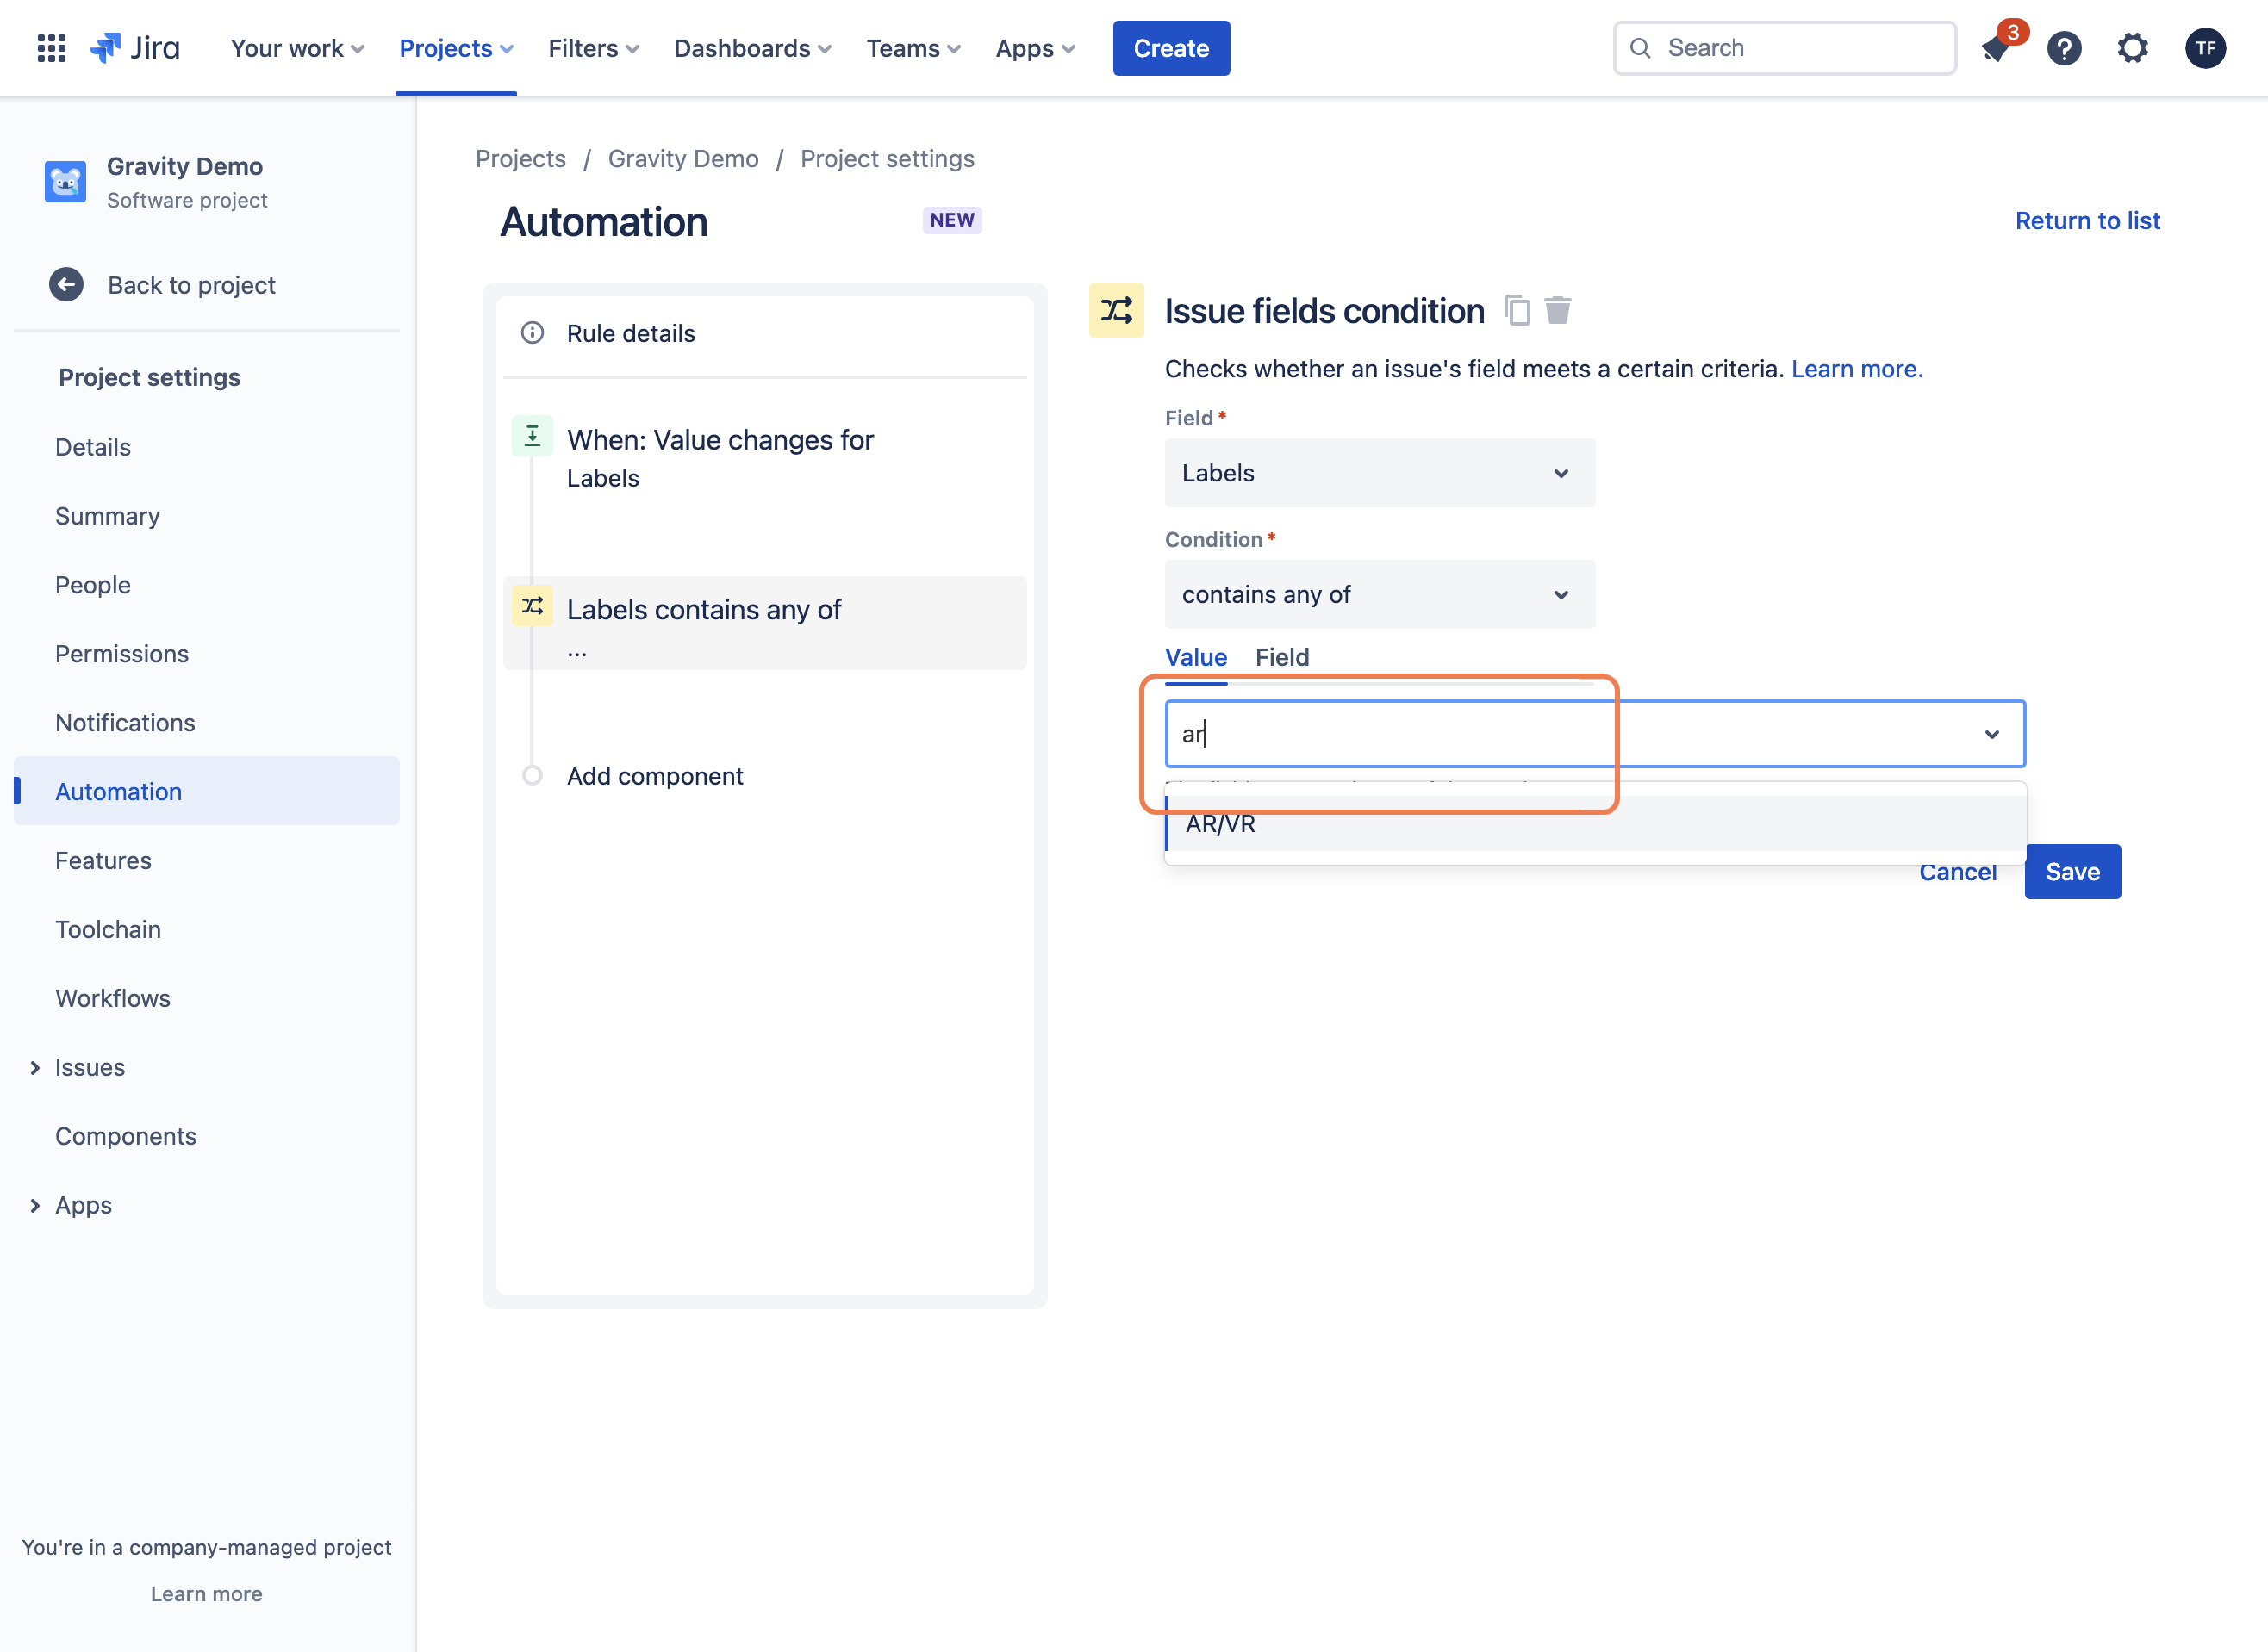The image size is (2268, 1652).
Task: Open the Field dropdown showing Labels
Action: pyautogui.click(x=1380, y=473)
